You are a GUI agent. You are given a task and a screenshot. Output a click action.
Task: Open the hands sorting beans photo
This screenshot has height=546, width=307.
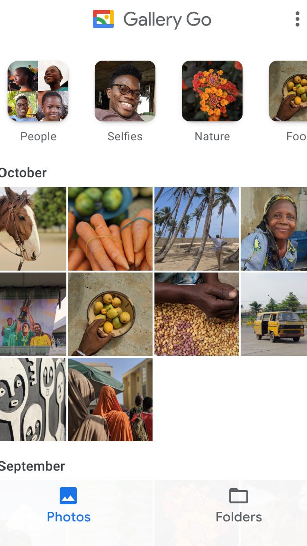197,314
